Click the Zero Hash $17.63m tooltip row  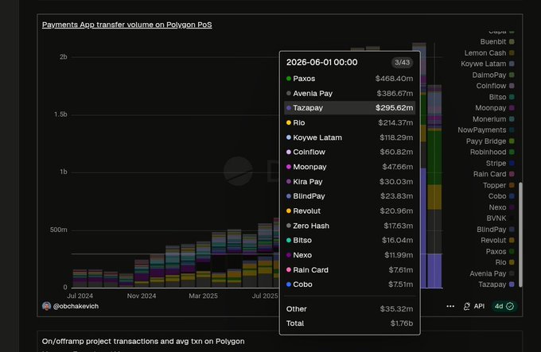tap(349, 226)
